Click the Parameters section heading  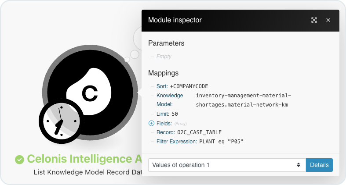pos(166,43)
